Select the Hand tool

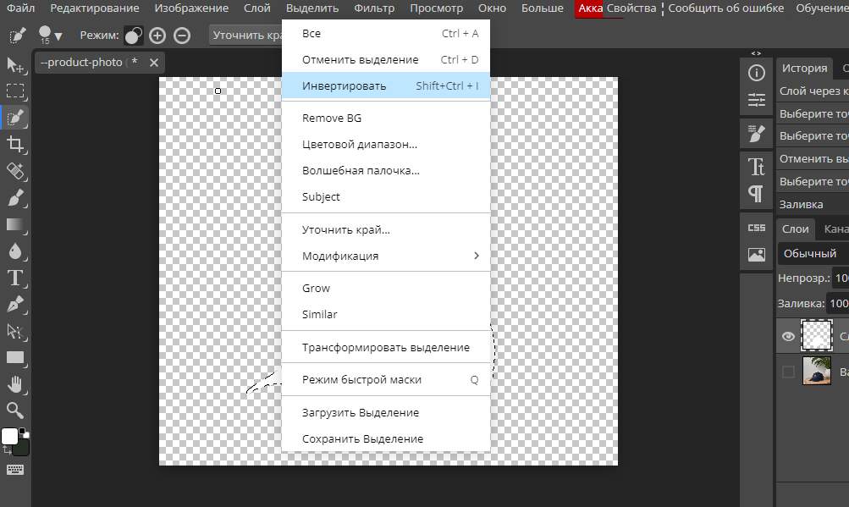15,384
